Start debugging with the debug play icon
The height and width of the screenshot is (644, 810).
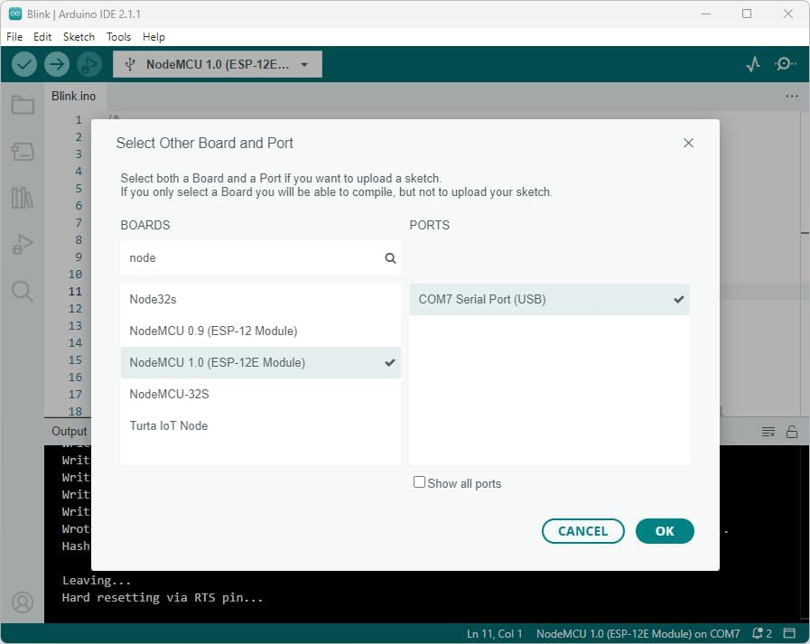pyautogui.click(x=89, y=64)
